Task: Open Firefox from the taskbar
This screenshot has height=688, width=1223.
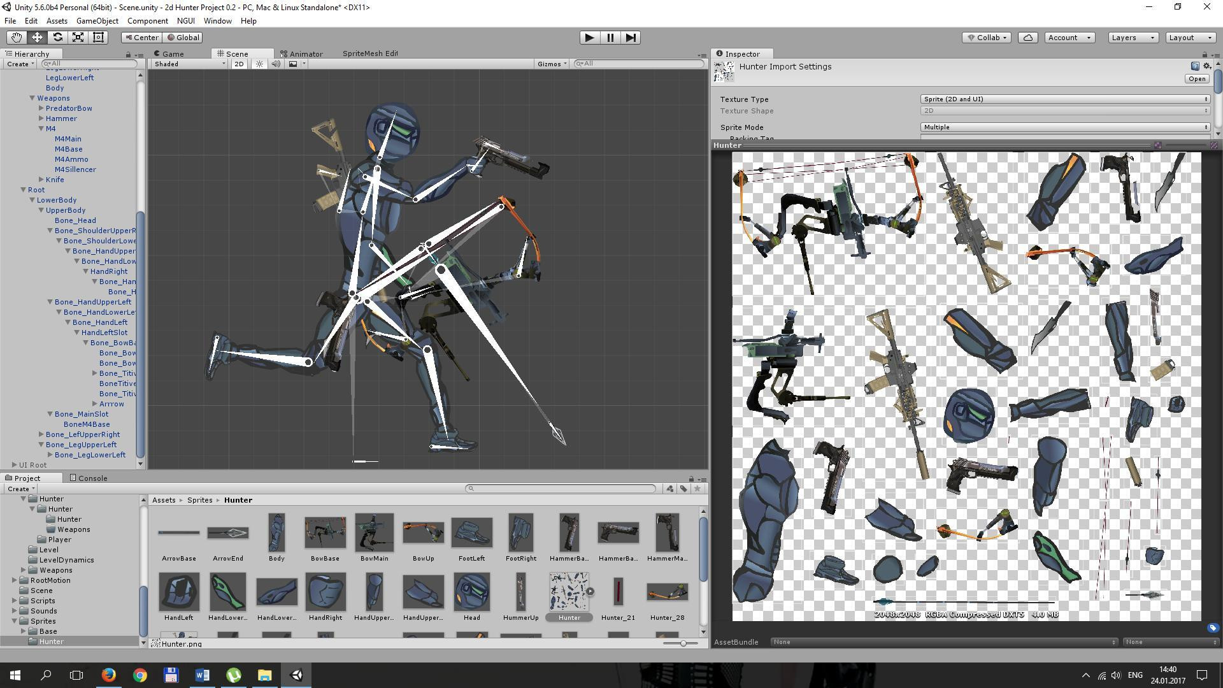Action: coord(108,675)
